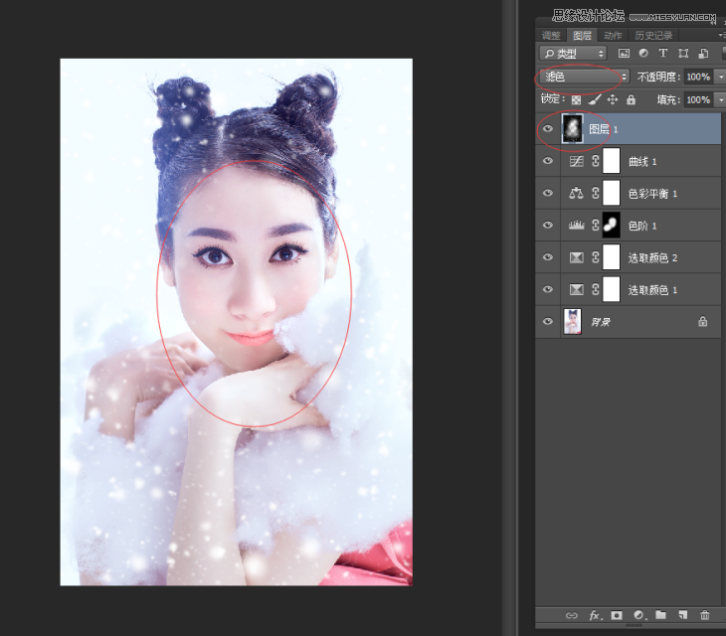Toggle lock all padlock in lock row
Screen dimensions: 726x636
pos(632,99)
